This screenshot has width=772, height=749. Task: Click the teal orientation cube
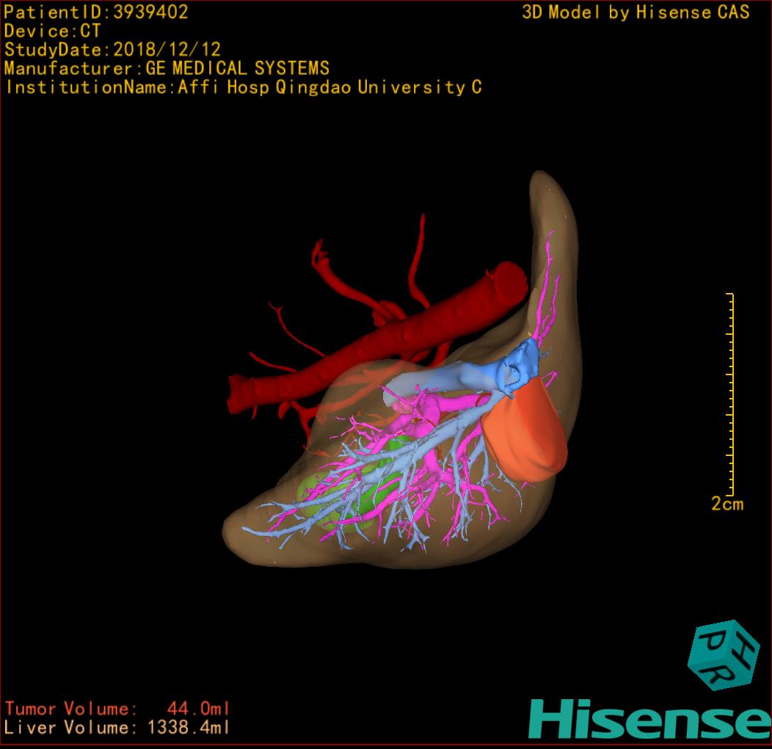(724, 655)
